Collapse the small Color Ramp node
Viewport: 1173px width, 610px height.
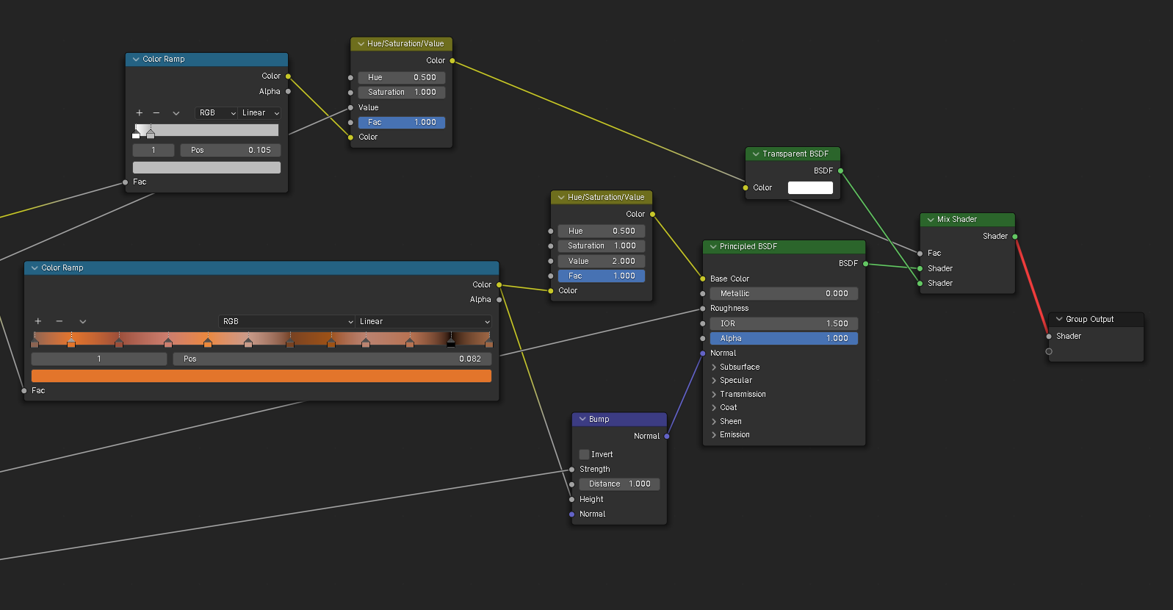pos(136,60)
